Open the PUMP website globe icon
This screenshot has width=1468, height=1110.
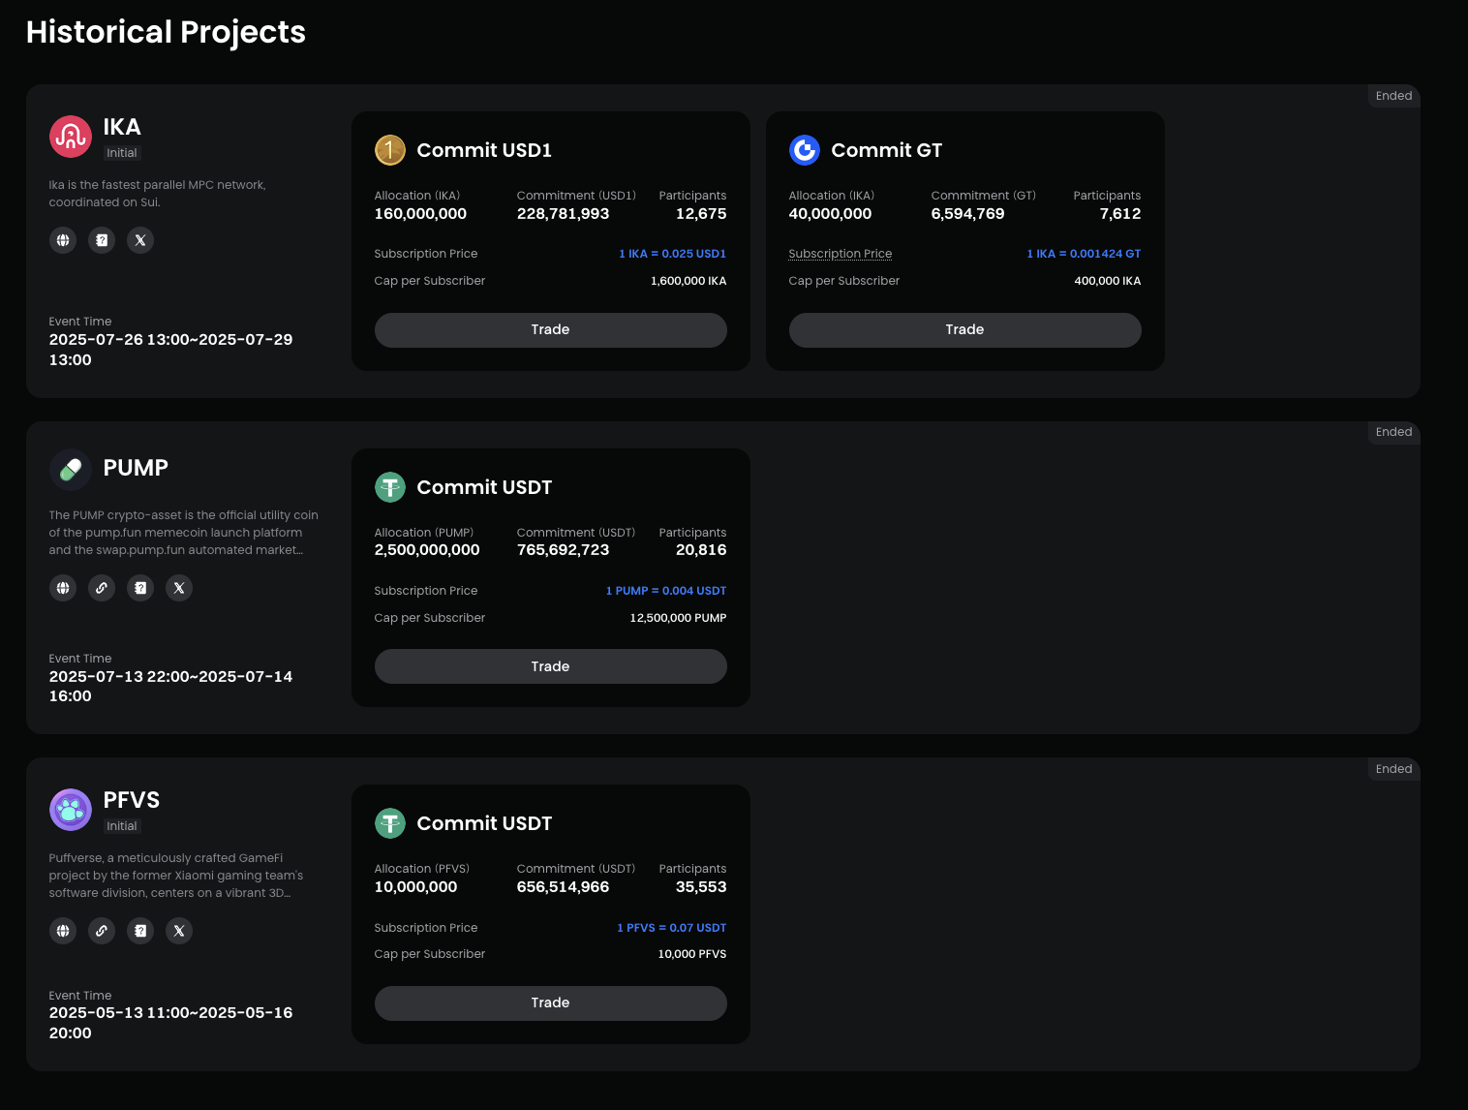coord(63,588)
